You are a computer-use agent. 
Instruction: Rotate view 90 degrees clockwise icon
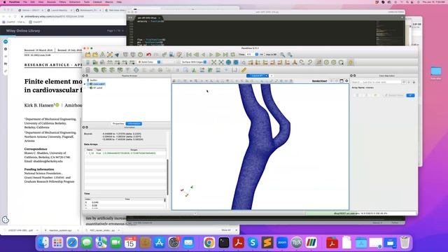coord(302,62)
